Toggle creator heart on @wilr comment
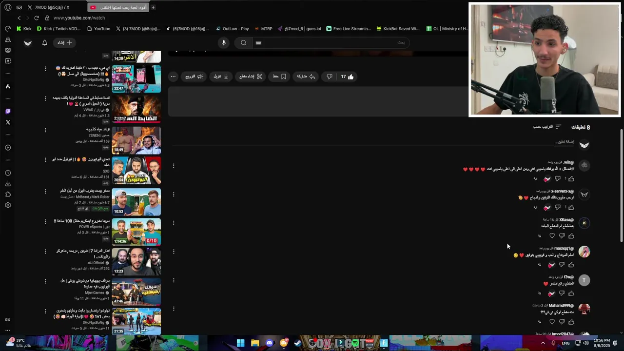 click(x=547, y=179)
